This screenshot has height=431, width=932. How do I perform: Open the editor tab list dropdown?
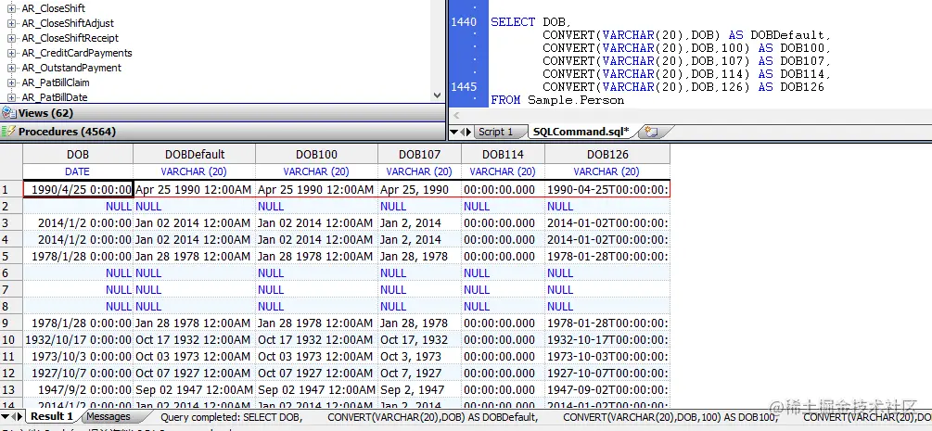454,132
